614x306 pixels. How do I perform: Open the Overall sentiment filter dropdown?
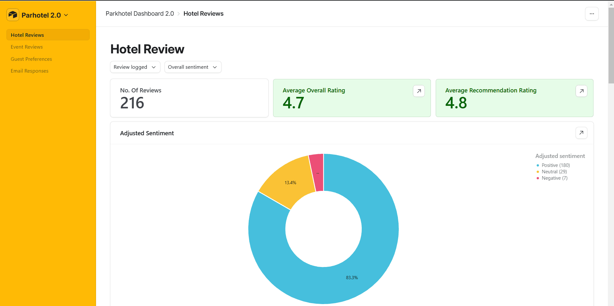pyautogui.click(x=193, y=67)
